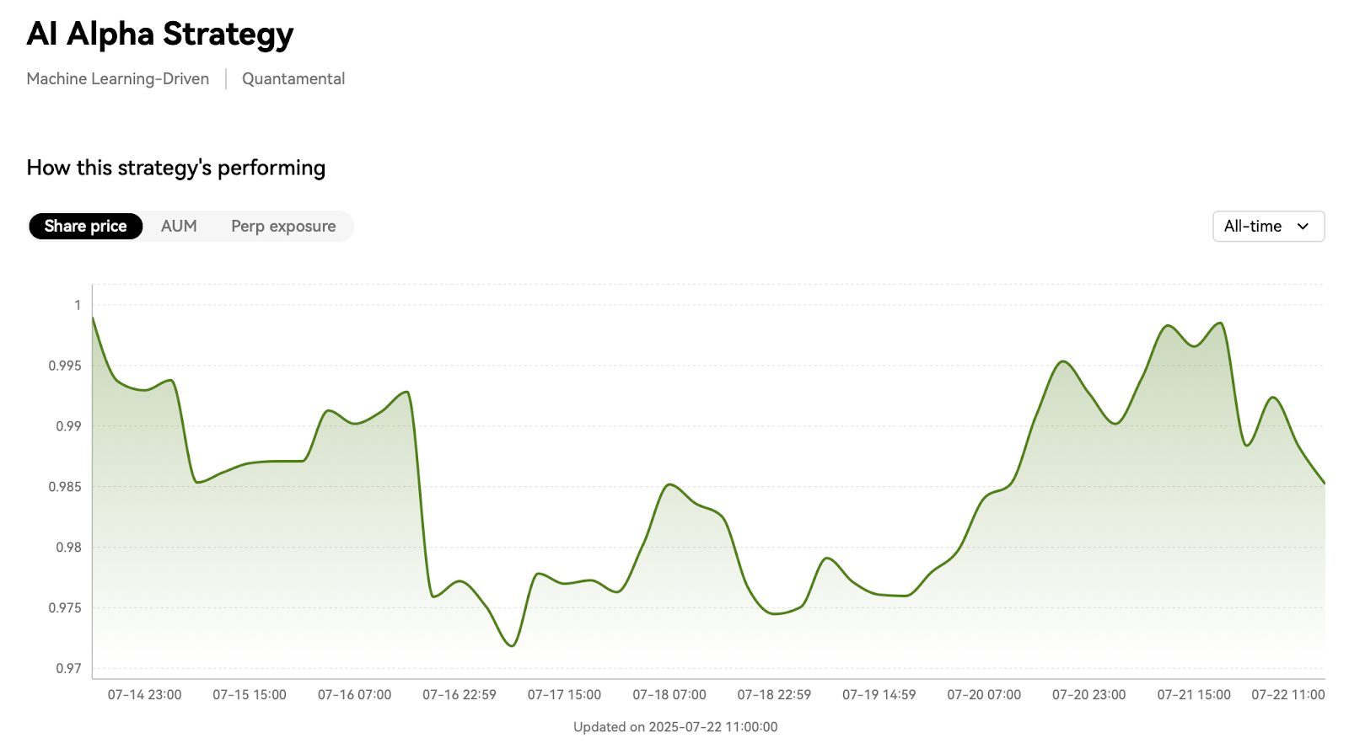Click the y-axis label 0.99
The width and height of the screenshot is (1349, 754).
pyautogui.click(x=68, y=426)
